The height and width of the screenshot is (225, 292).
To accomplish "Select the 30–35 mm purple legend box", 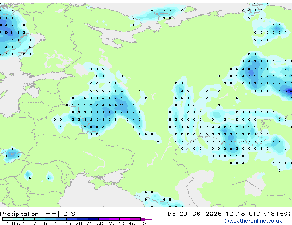I will point(104,219).
